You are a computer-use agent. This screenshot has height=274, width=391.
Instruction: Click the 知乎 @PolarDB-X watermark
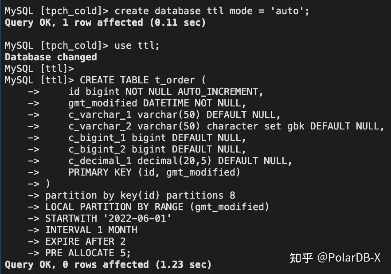click(x=335, y=258)
